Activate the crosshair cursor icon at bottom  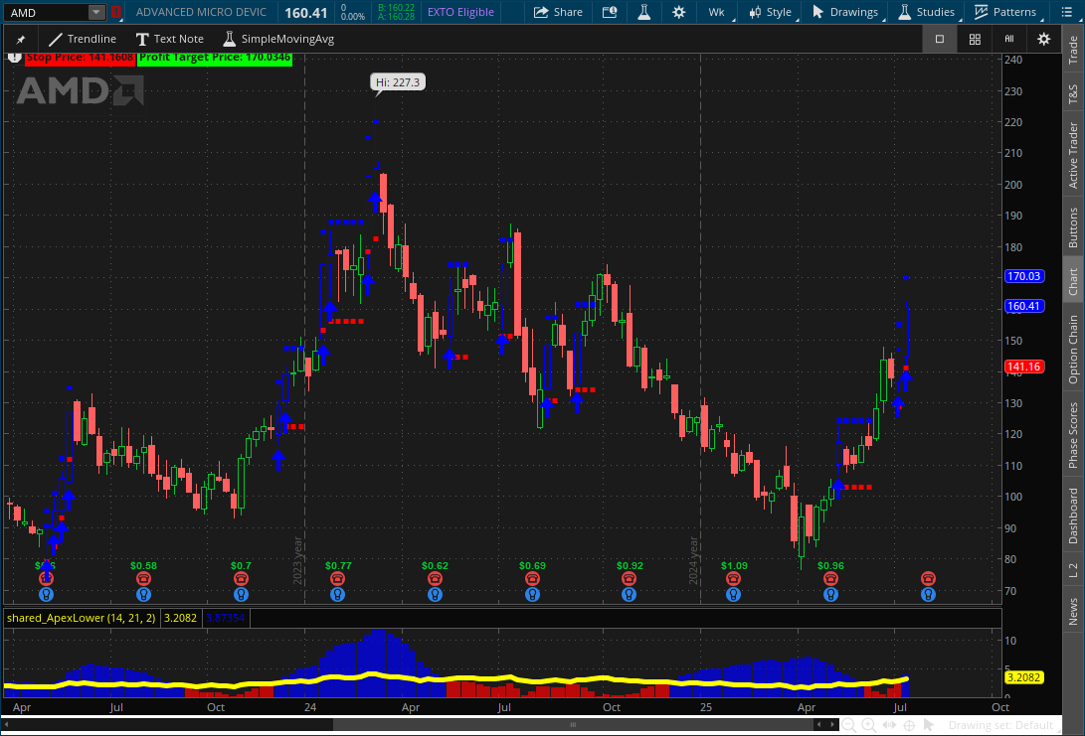(x=909, y=725)
